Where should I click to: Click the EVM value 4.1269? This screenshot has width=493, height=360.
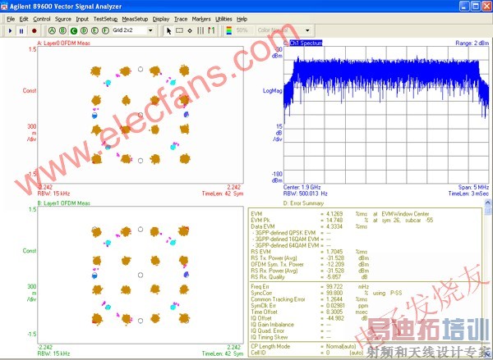[x=334, y=214]
